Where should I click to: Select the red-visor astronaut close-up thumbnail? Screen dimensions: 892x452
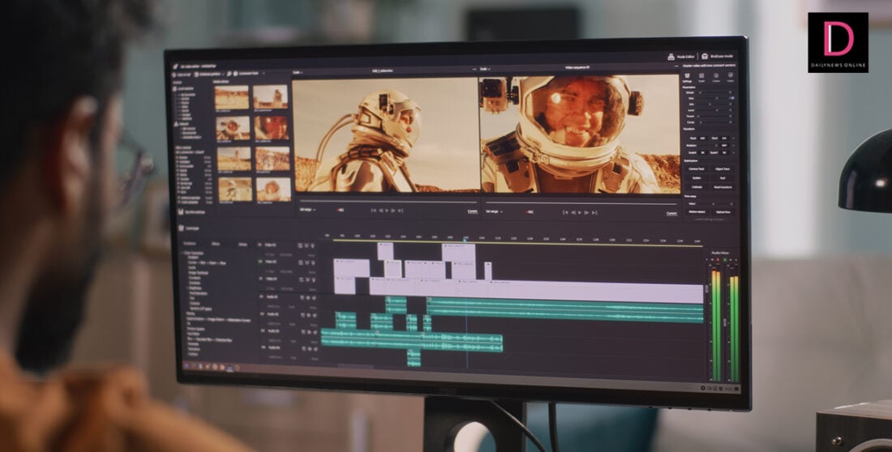pyautogui.click(x=272, y=129)
